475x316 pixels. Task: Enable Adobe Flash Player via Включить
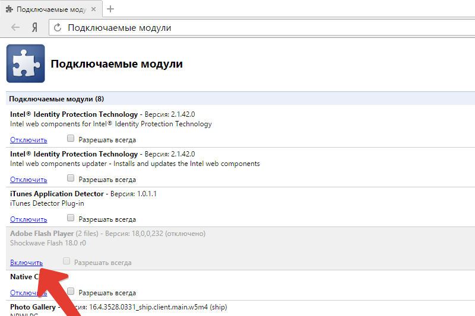click(x=26, y=263)
